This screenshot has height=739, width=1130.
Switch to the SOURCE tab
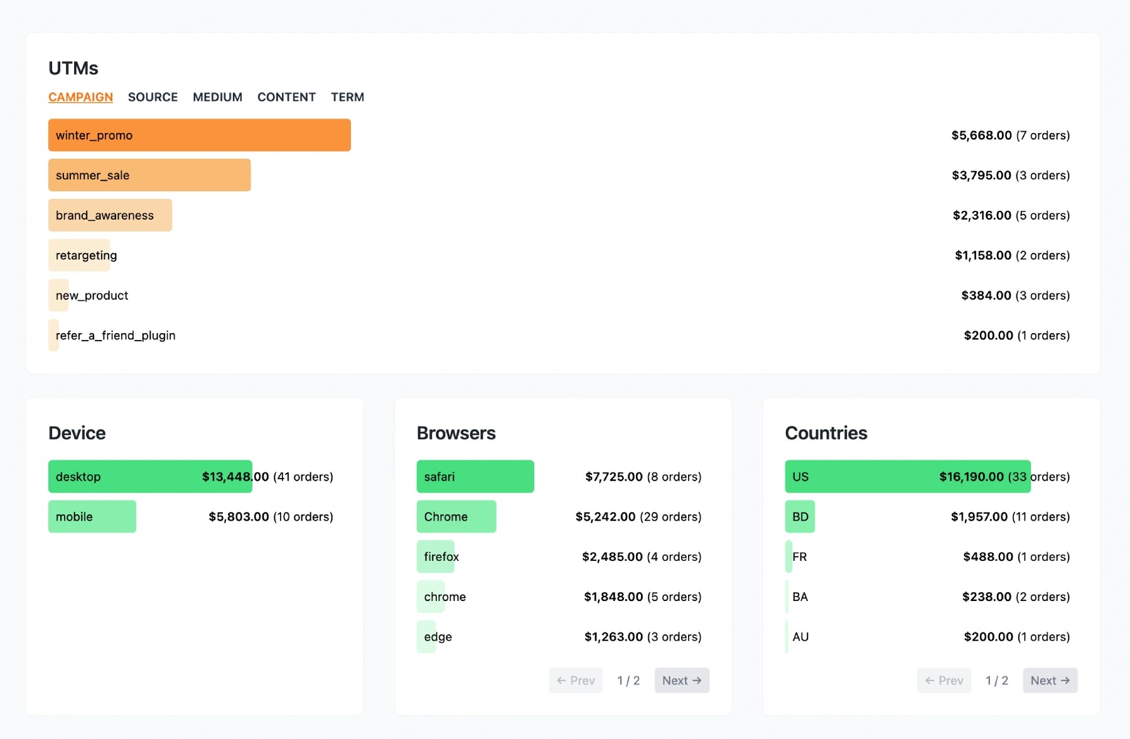coord(153,97)
